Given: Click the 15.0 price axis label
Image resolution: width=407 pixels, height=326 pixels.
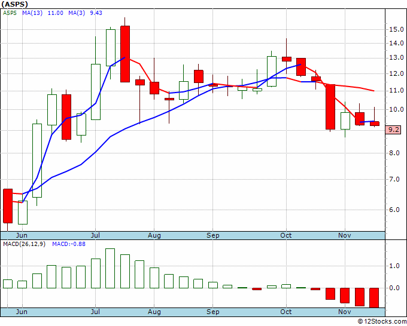Looking at the screenshot, I should [396, 29].
